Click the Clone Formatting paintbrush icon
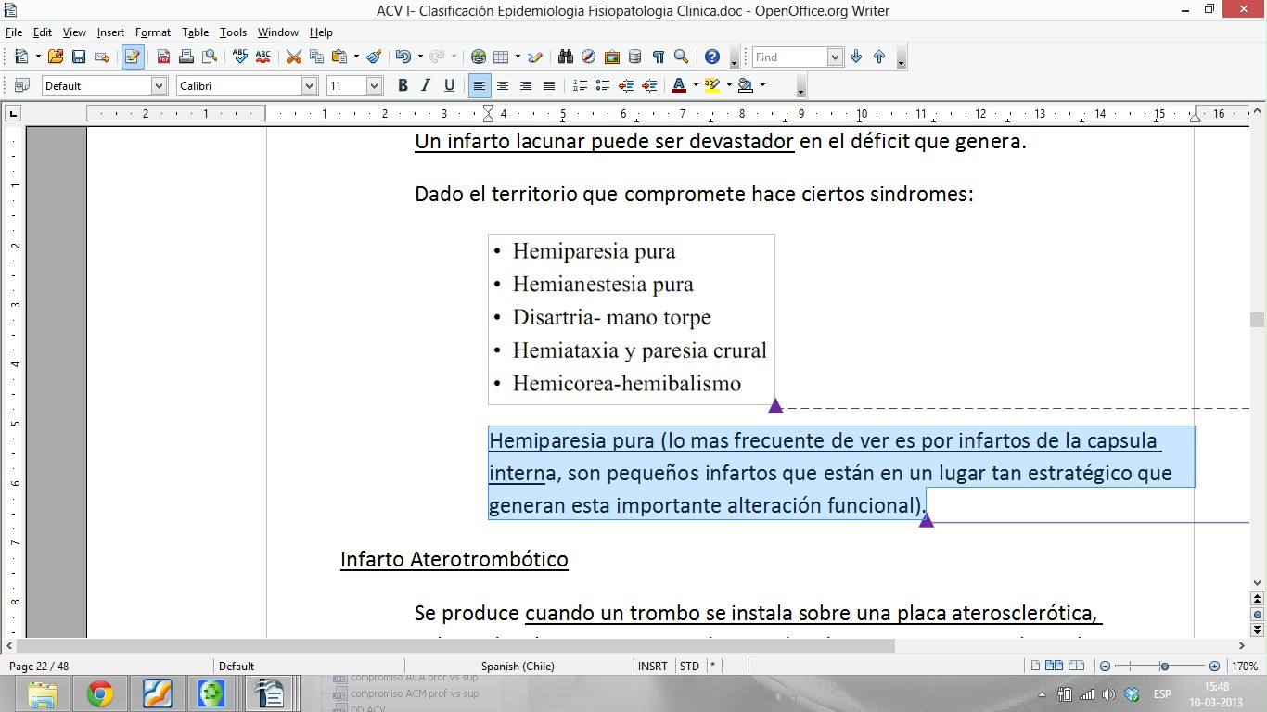Screen dimensions: 1267x712 [x=374, y=57]
